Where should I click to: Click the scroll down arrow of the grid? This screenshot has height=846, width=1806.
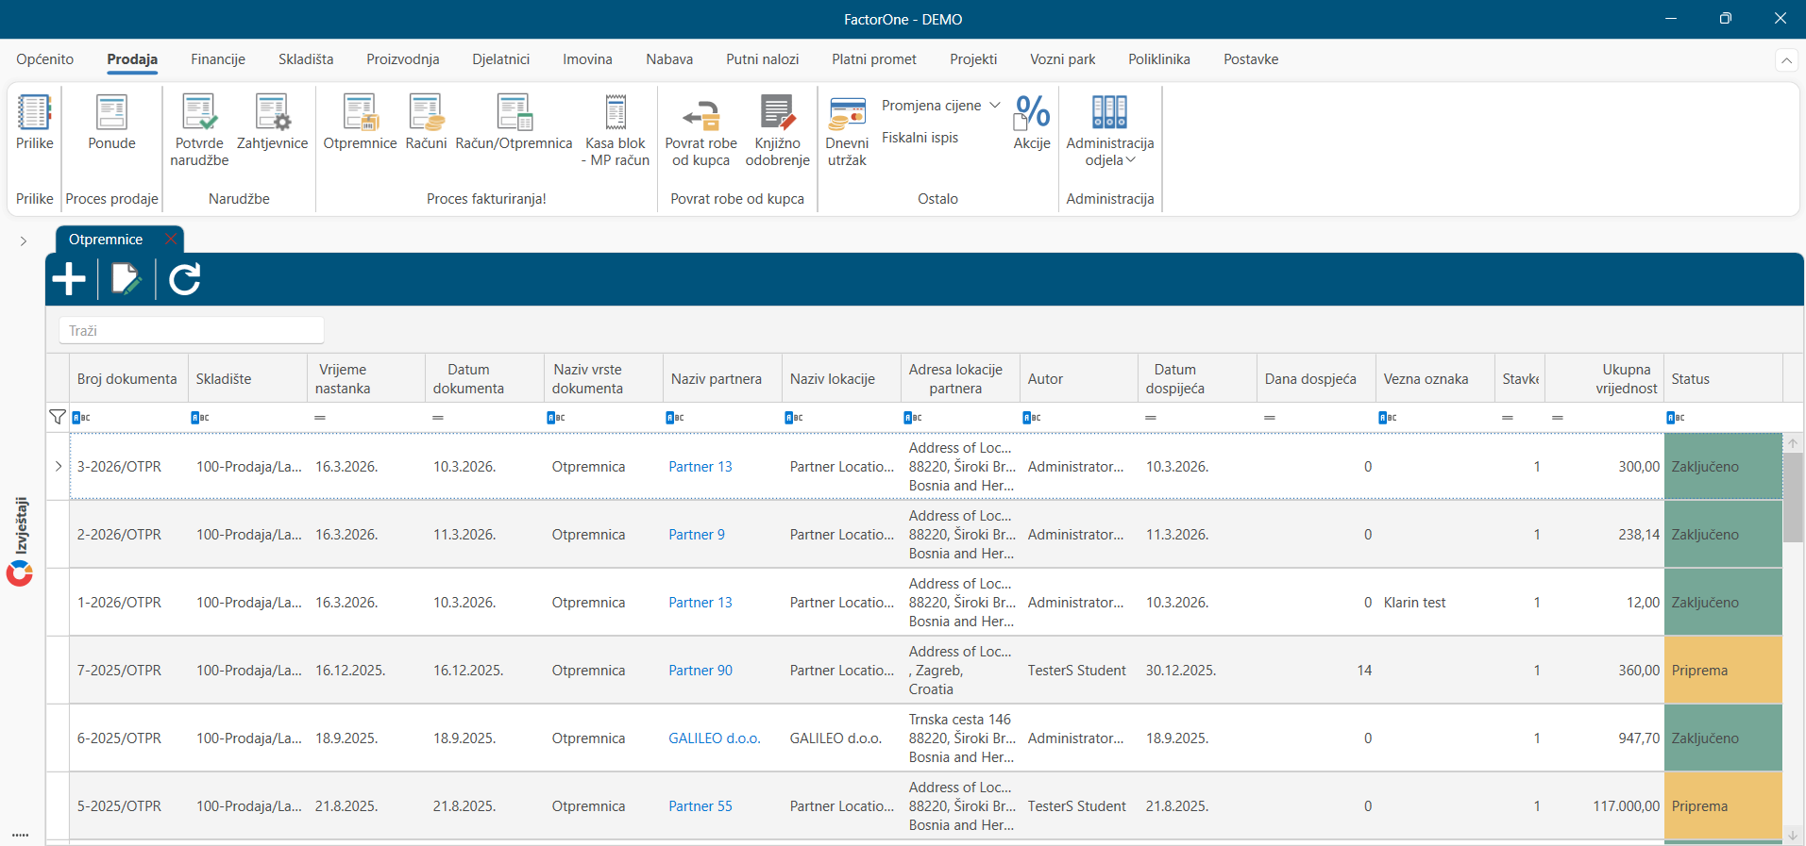click(x=1792, y=836)
